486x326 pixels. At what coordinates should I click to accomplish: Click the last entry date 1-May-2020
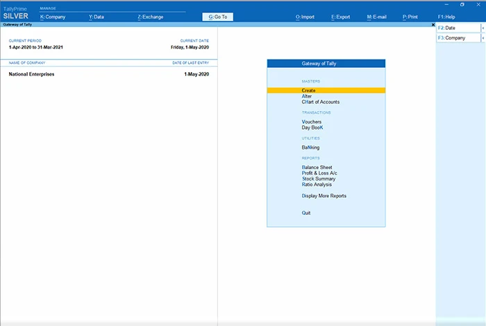tap(196, 74)
